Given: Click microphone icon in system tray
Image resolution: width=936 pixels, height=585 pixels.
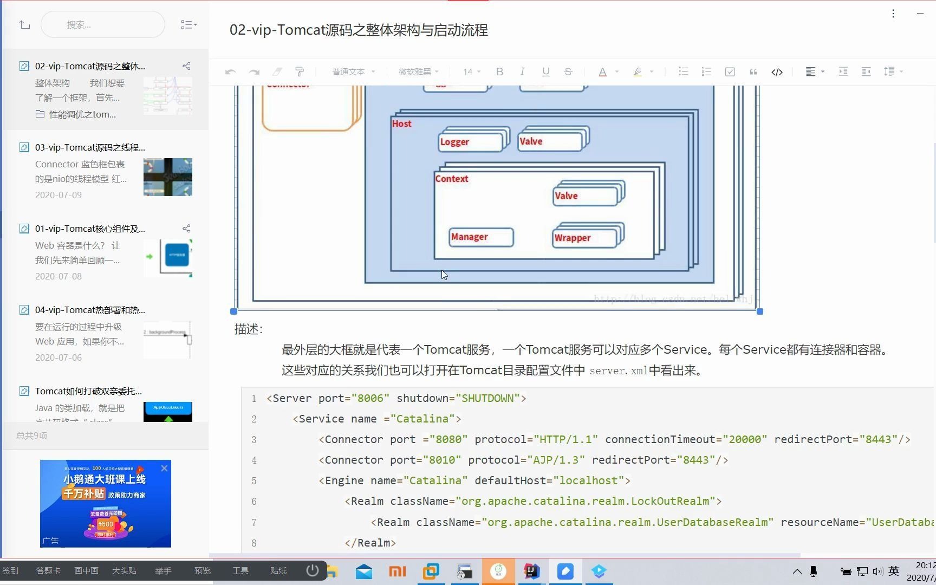Looking at the screenshot, I should click(x=813, y=571).
